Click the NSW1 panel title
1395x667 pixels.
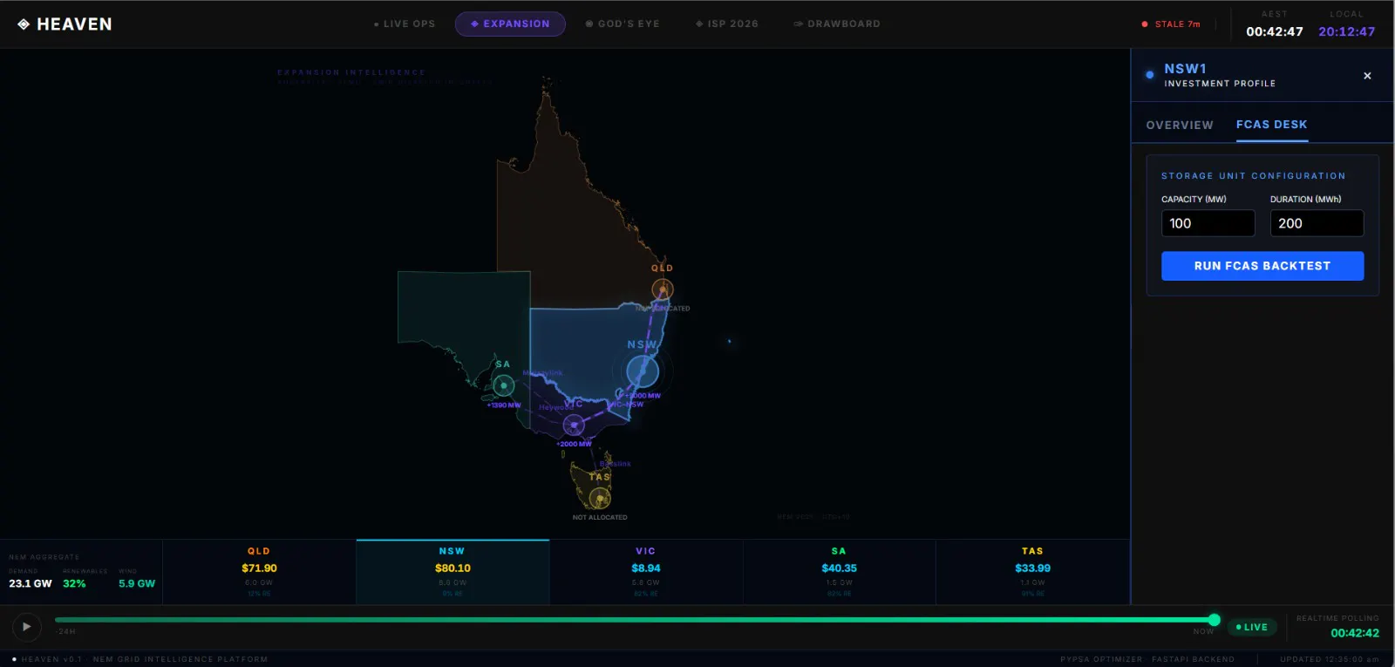click(1185, 69)
